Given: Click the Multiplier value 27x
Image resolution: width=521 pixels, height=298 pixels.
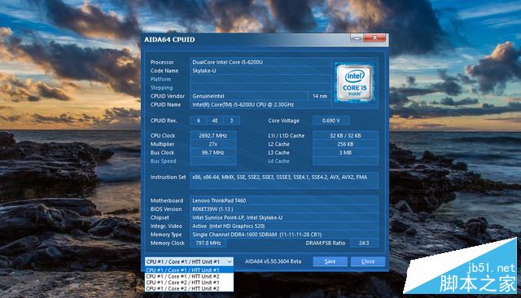Looking at the screenshot, I should click(x=213, y=144).
